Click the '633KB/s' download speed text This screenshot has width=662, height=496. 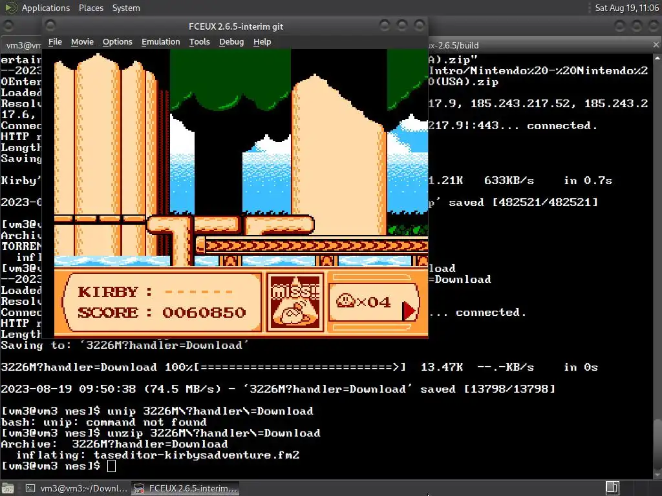pyautogui.click(x=509, y=181)
